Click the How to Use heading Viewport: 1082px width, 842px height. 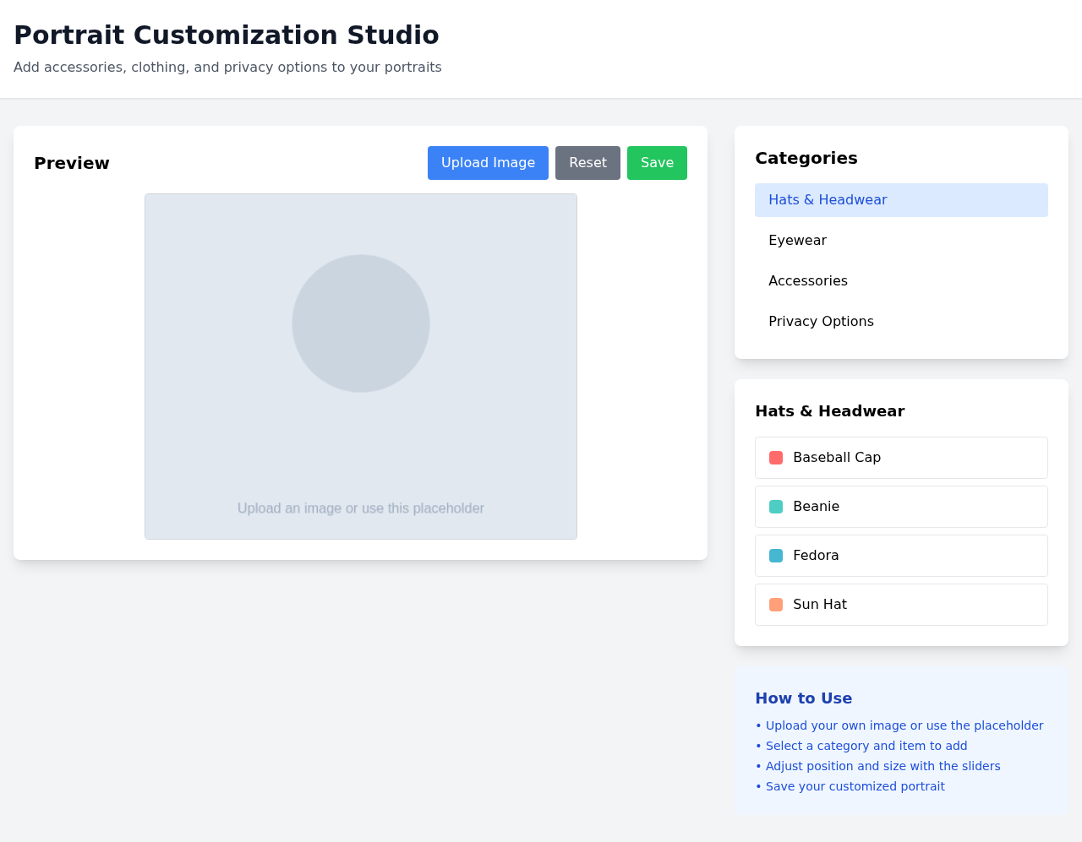coord(803,698)
